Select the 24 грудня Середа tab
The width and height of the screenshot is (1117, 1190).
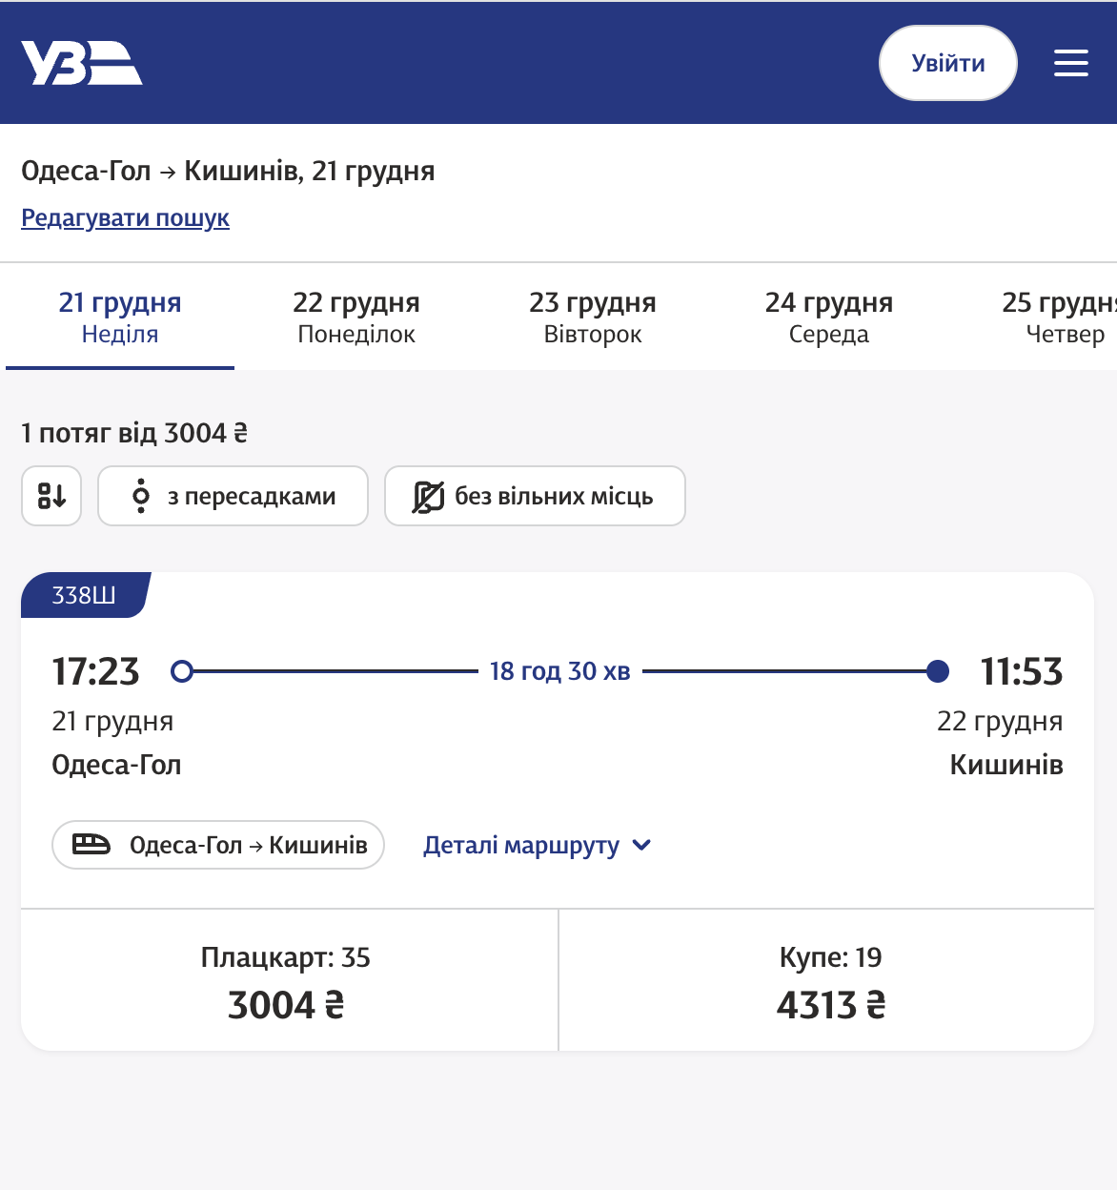tap(829, 318)
